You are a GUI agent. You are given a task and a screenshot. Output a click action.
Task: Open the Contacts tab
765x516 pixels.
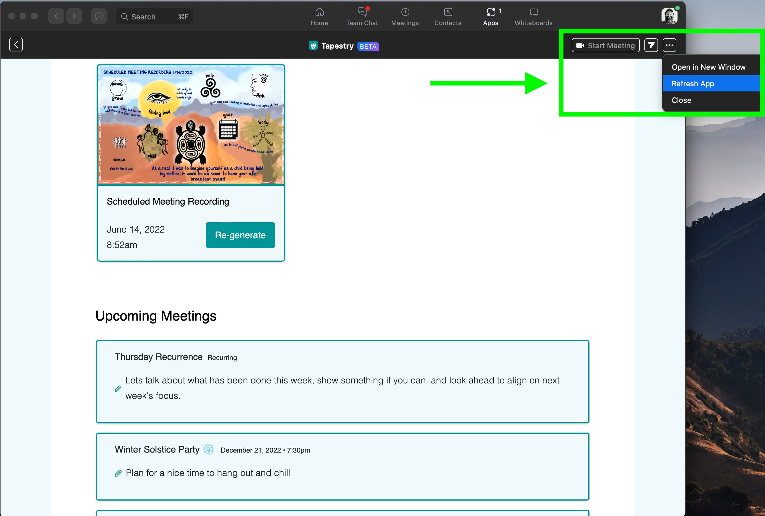[x=447, y=17]
